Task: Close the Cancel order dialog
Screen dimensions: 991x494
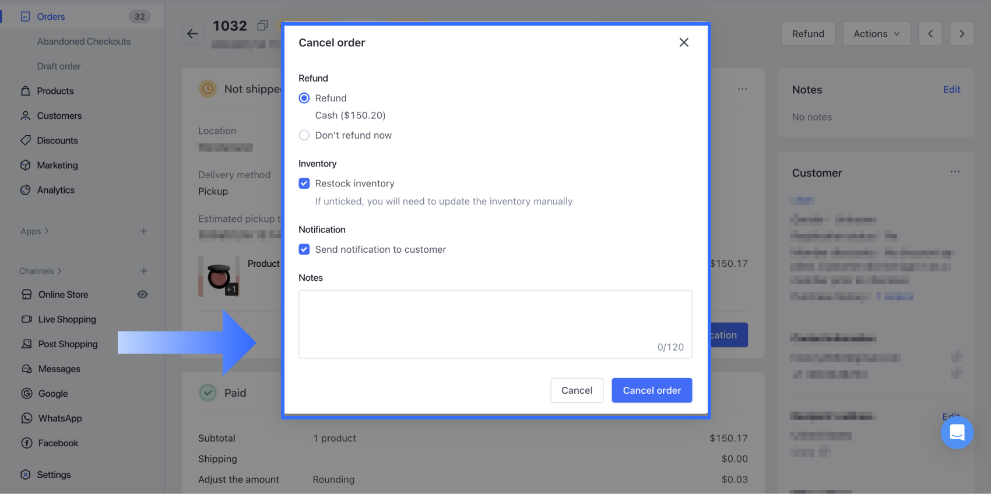Action: (684, 43)
